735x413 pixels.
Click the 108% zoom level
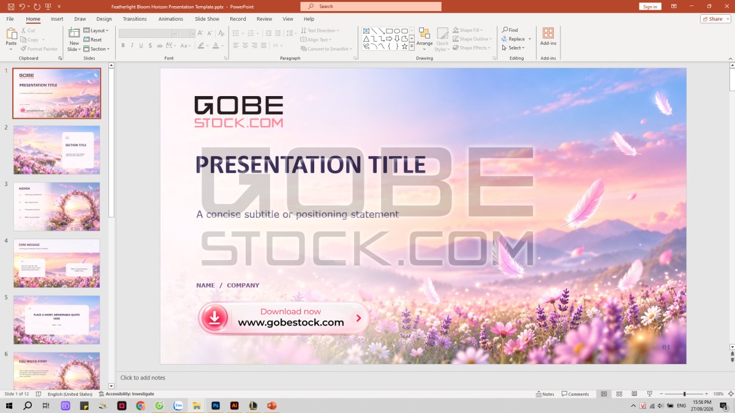tap(718, 394)
